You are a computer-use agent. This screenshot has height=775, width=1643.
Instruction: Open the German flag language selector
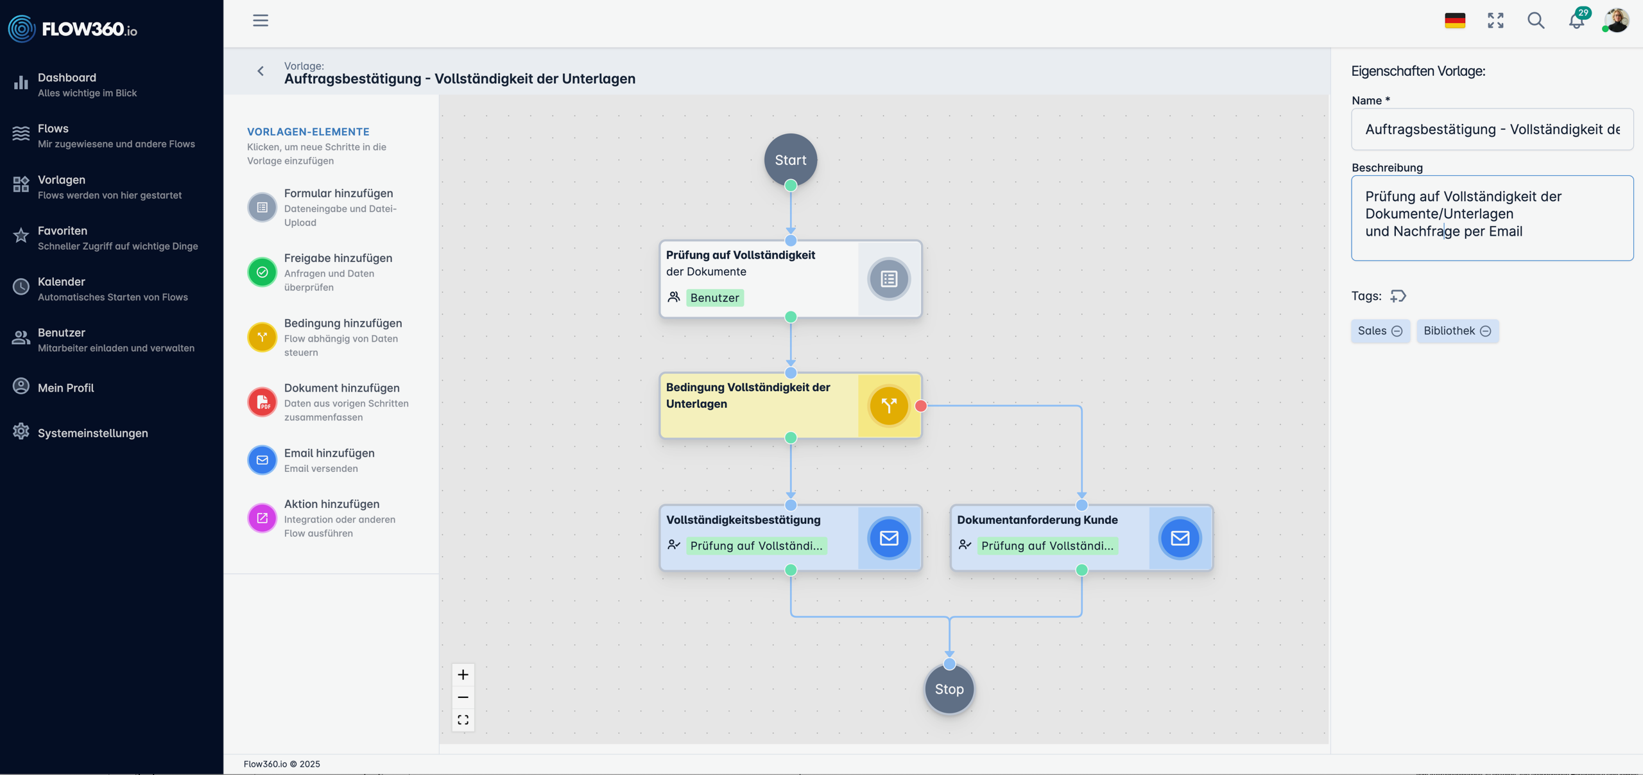pos(1455,21)
